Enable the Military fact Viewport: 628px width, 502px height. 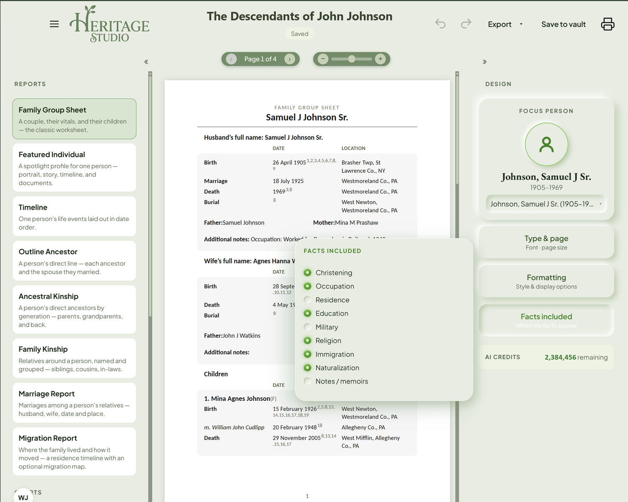click(307, 327)
